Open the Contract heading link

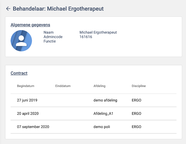[x=19, y=73]
